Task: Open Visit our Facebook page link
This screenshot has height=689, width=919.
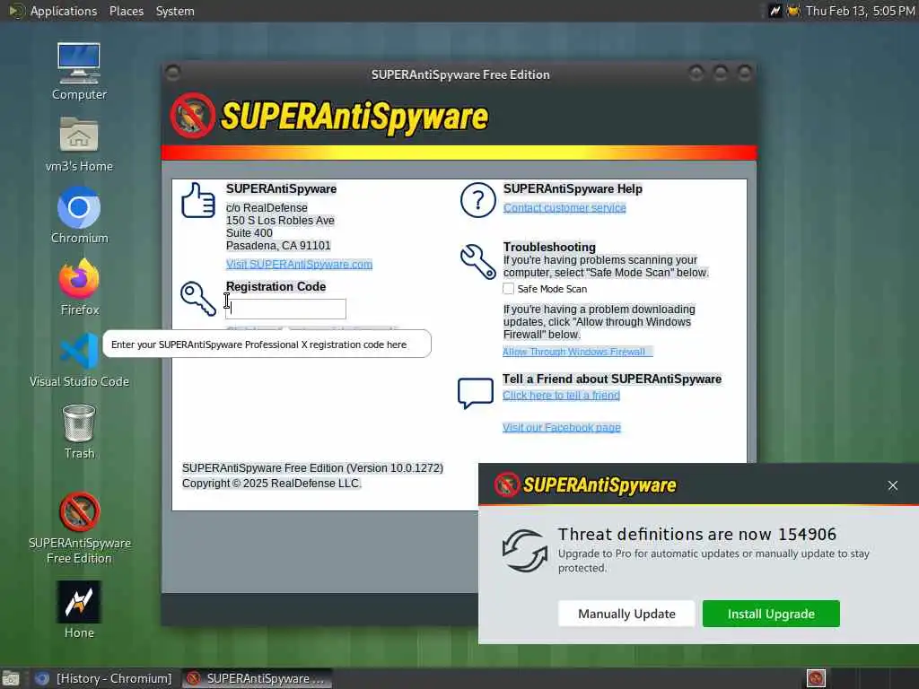Action: tap(562, 428)
